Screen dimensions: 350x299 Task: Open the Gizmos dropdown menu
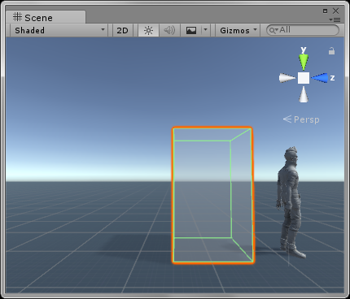pyautogui.click(x=238, y=30)
